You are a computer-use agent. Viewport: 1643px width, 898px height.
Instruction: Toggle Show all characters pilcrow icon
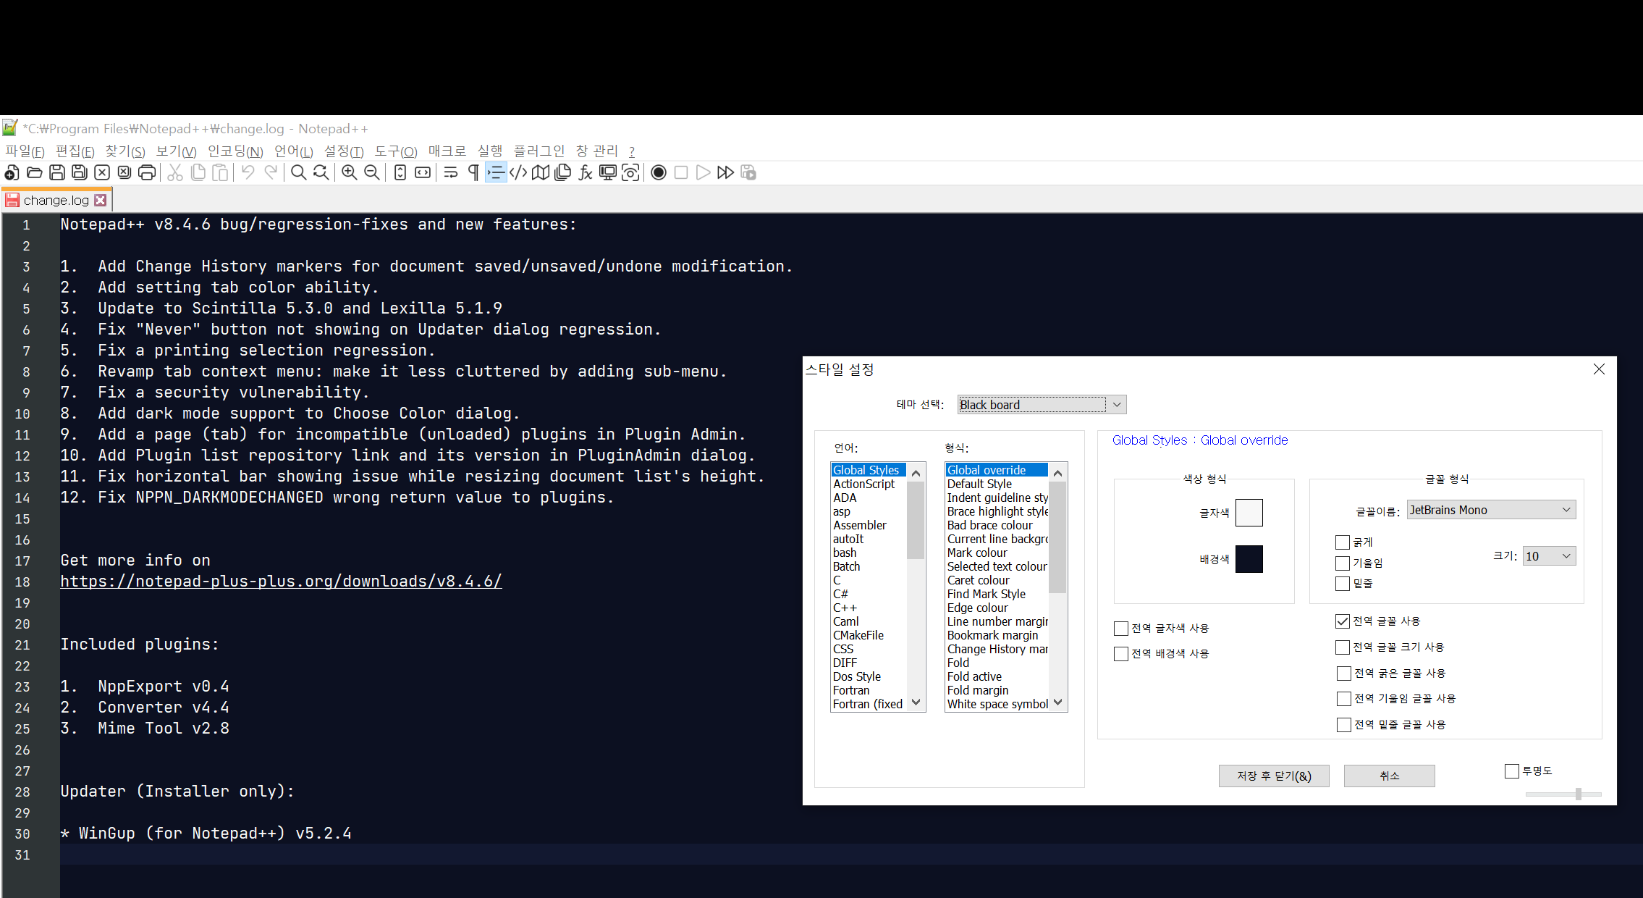(473, 172)
